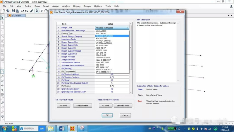Open the Design Code dropdown arrow
The height and width of the screenshot is (132, 234).
point(128,28)
